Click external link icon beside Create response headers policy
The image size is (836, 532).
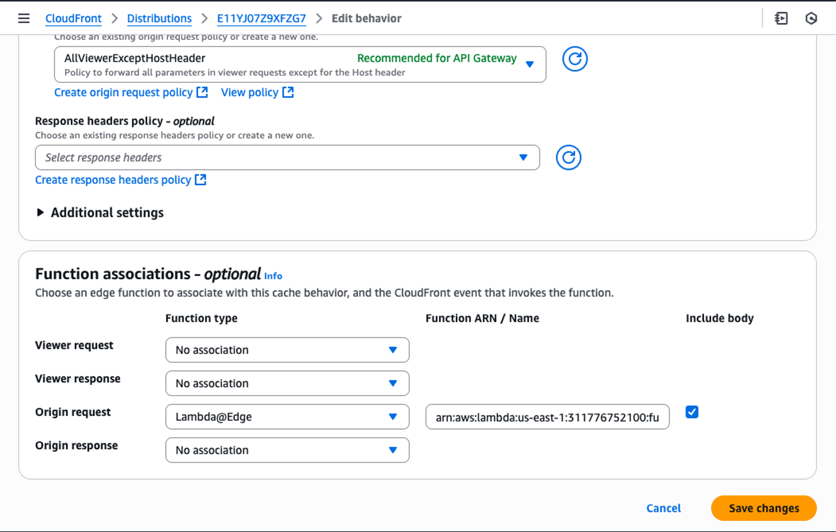coord(200,180)
